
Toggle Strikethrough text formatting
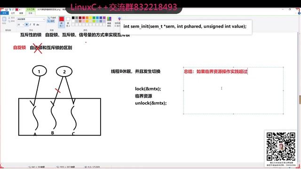click(x=38, y=24)
